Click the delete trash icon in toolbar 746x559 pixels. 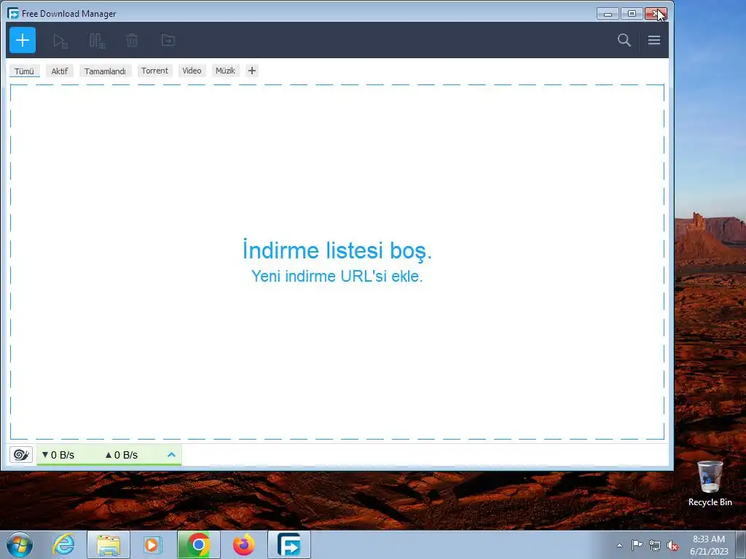click(132, 41)
